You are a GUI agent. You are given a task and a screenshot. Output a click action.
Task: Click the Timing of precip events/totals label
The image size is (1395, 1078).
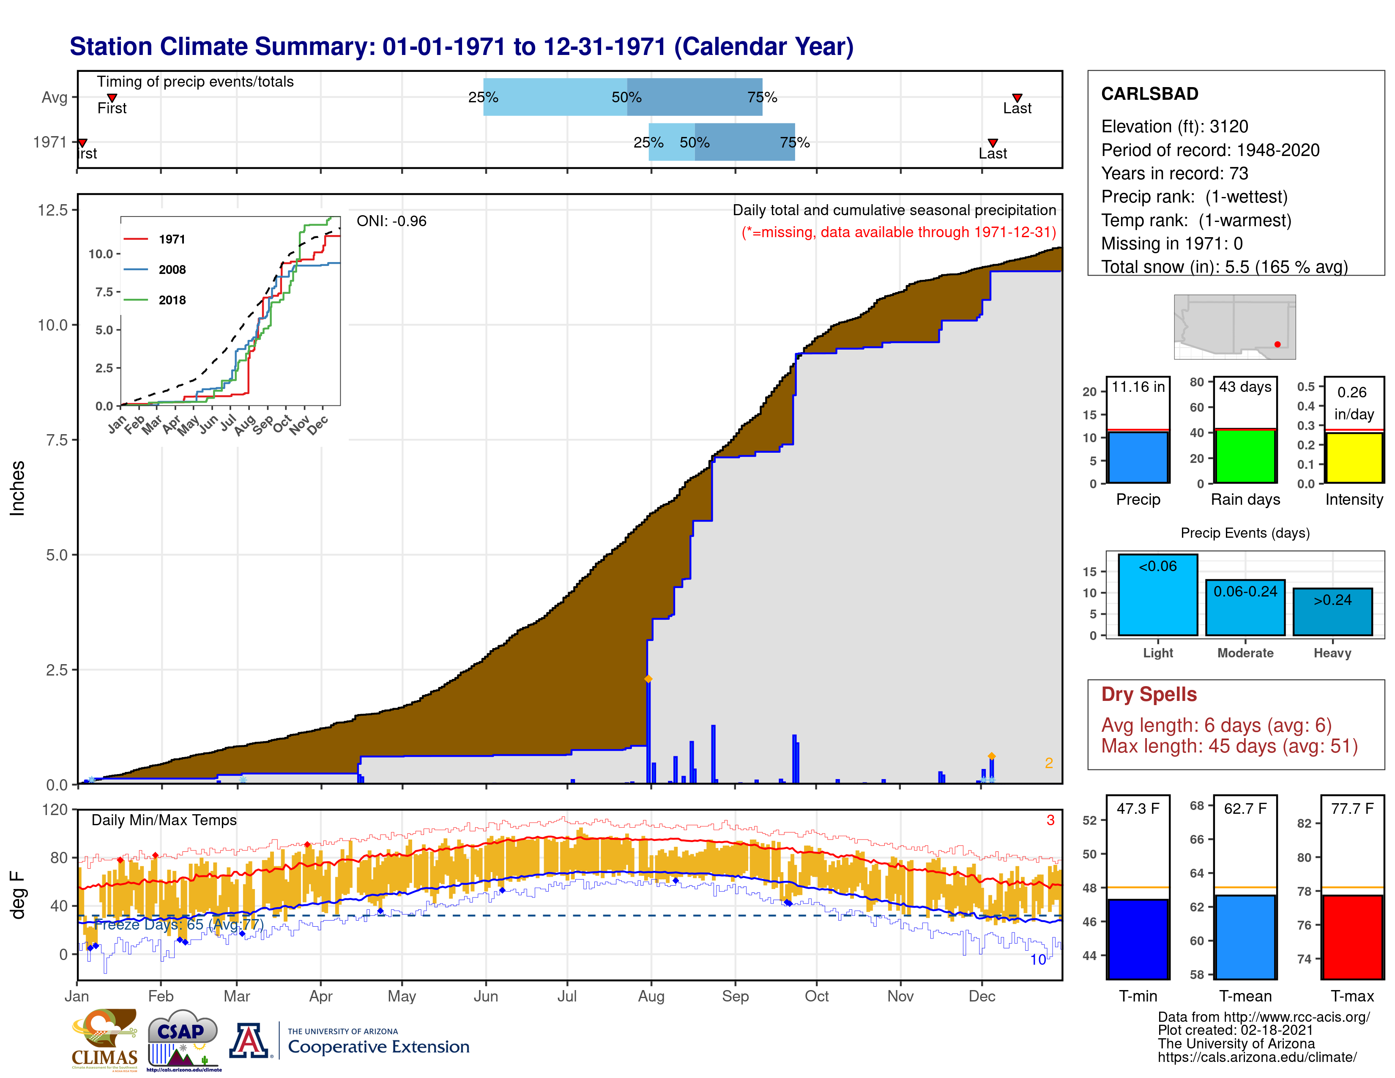pyautogui.click(x=195, y=82)
